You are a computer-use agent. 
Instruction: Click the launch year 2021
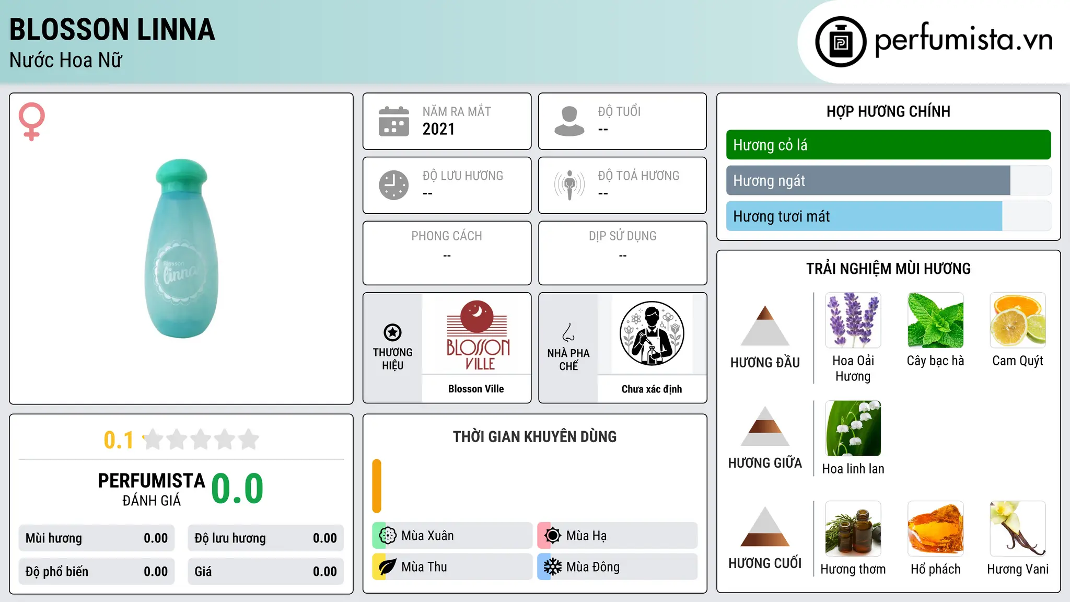[x=438, y=129]
